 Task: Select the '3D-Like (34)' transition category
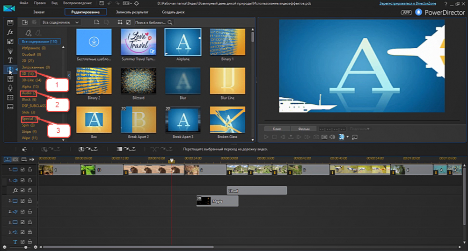(x=32, y=80)
